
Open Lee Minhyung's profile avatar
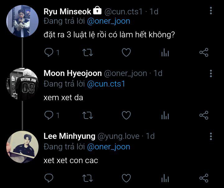click(22, 147)
